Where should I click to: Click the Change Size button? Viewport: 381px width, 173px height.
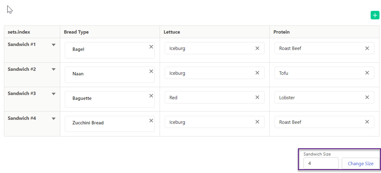(360, 164)
